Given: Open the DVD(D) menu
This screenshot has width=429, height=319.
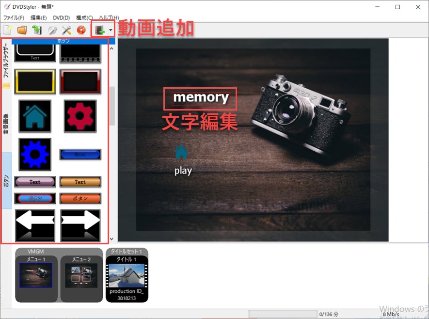Looking at the screenshot, I should pyautogui.click(x=61, y=17).
